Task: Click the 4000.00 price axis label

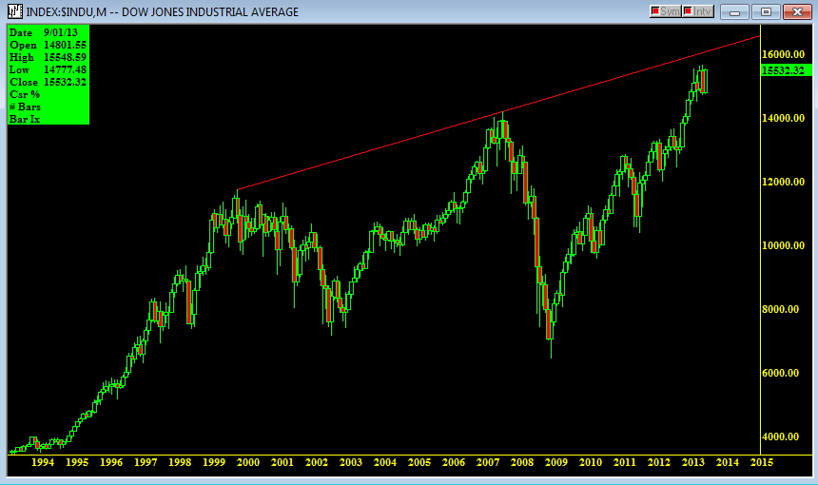Action: pos(781,436)
